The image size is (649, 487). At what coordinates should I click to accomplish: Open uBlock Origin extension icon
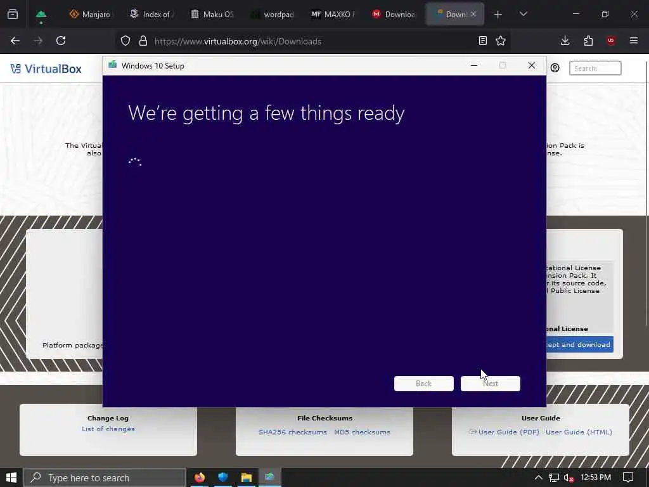tap(611, 41)
